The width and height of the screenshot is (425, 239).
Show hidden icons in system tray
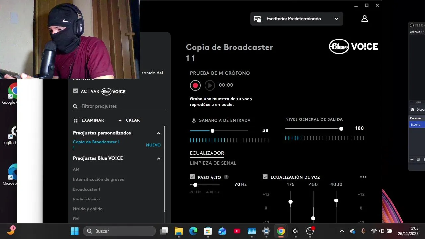342,231
